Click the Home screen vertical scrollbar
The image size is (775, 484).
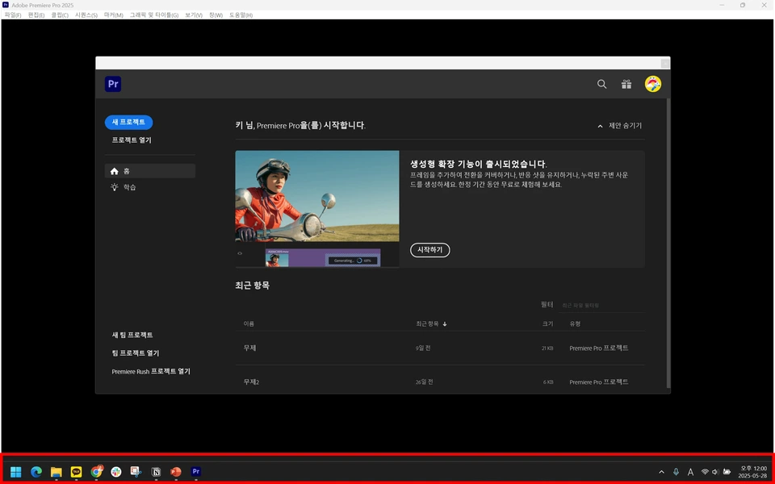pos(668,243)
